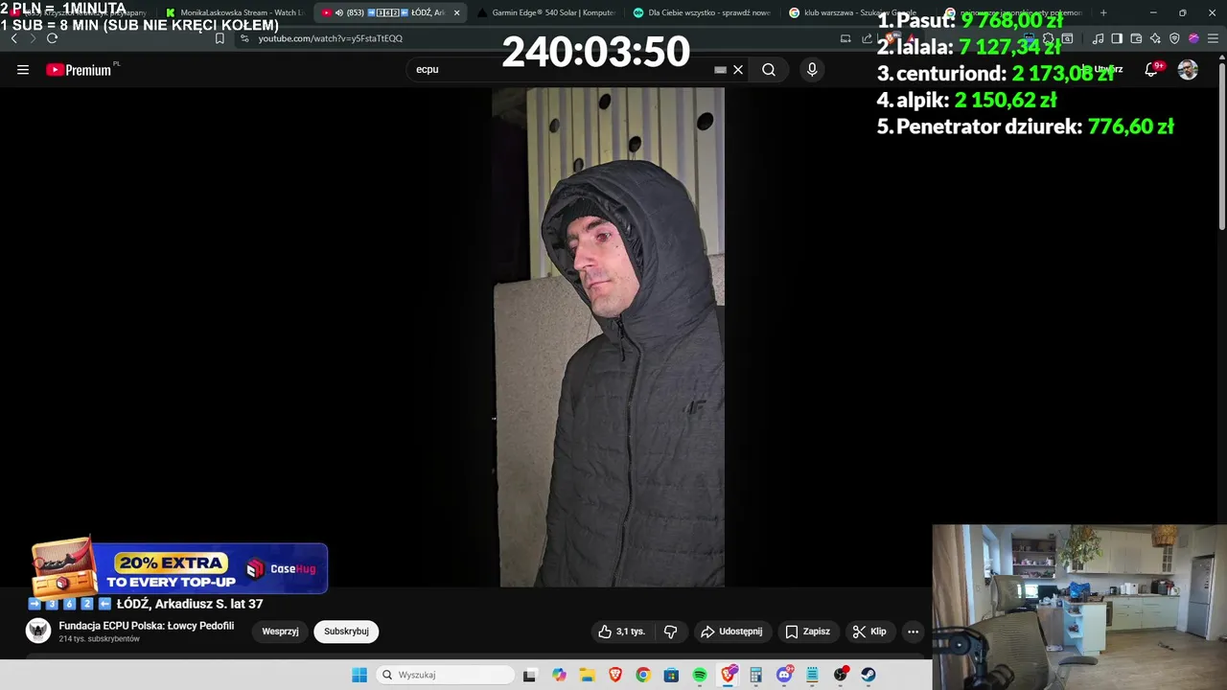Close the active ŁÓDŹ tab

(x=456, y=12)
